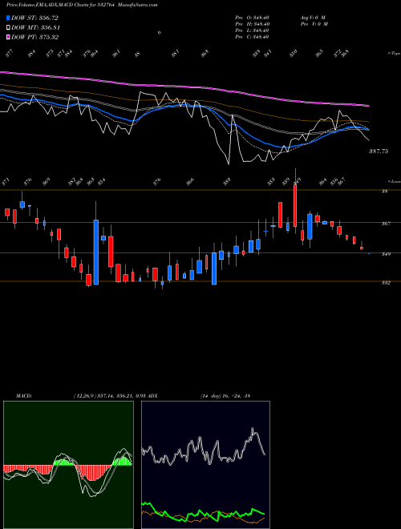Click the 367 price axis label
The width and height of the screenshot is (401, 529).
386,224
